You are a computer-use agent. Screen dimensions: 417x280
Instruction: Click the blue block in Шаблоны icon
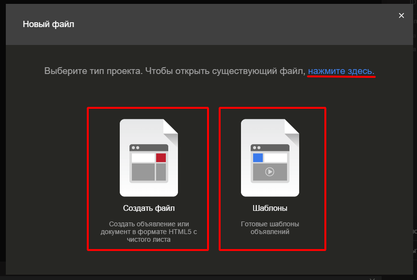click(x=258, y=158)
